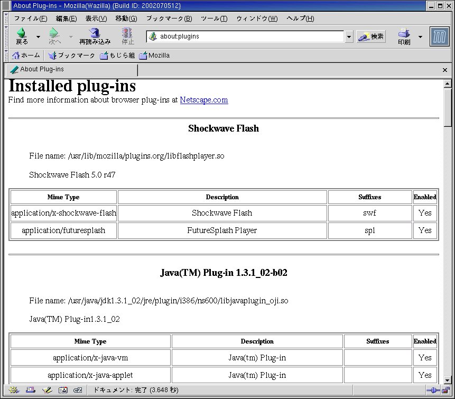Open the print options dropdown arrow
The width and height of the screenshot is (455, 399).
(x=420, y=37)
